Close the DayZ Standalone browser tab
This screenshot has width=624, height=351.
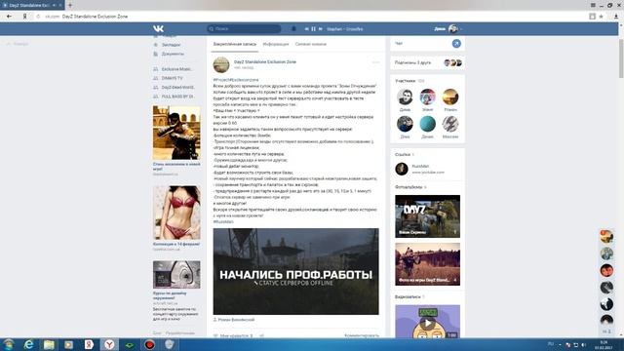pos(60,5)
